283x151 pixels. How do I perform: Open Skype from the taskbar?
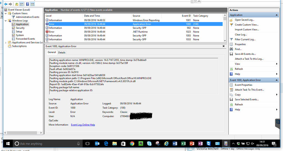(x=149, y=144)
